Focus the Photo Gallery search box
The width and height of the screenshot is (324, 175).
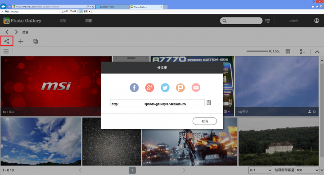pos(241,21)
